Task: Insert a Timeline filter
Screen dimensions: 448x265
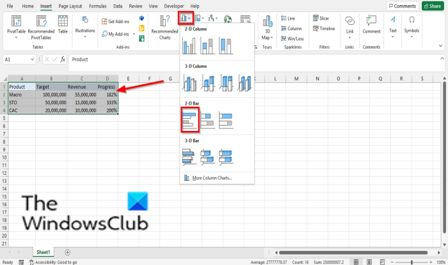Action: point(324,29)
